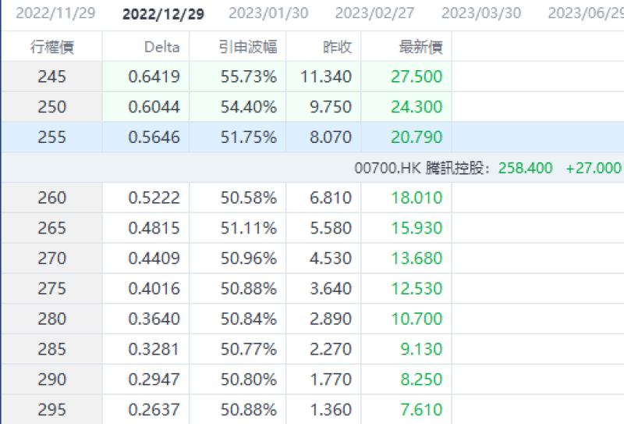
Task: Sort by the 昨收 column header
Action: [x=337, y=47]
